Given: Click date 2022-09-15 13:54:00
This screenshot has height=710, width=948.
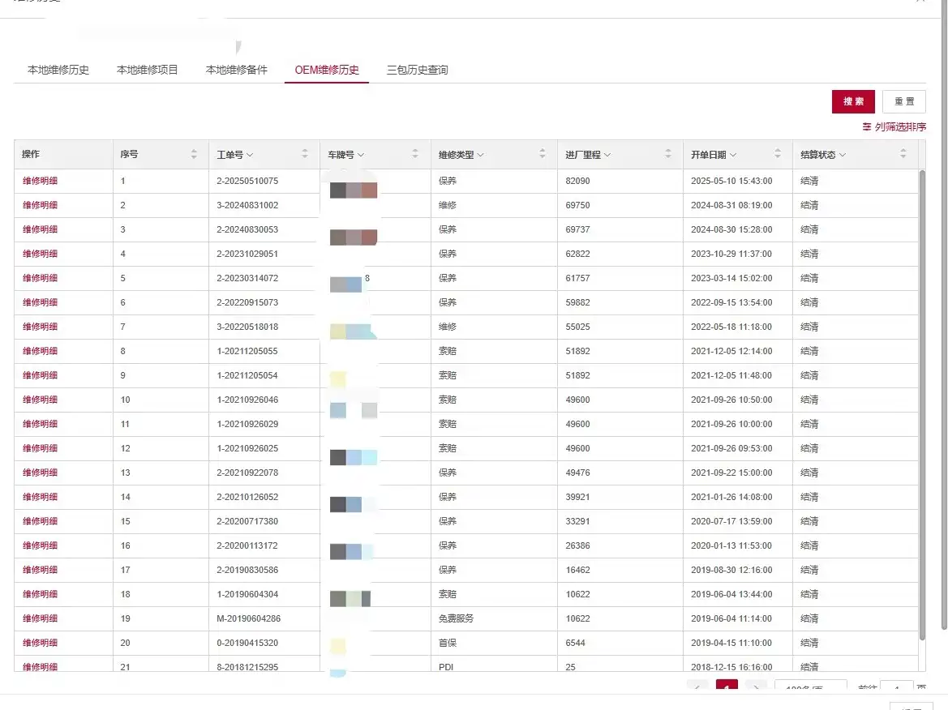Looking at the screenshot, I should 731,302.
